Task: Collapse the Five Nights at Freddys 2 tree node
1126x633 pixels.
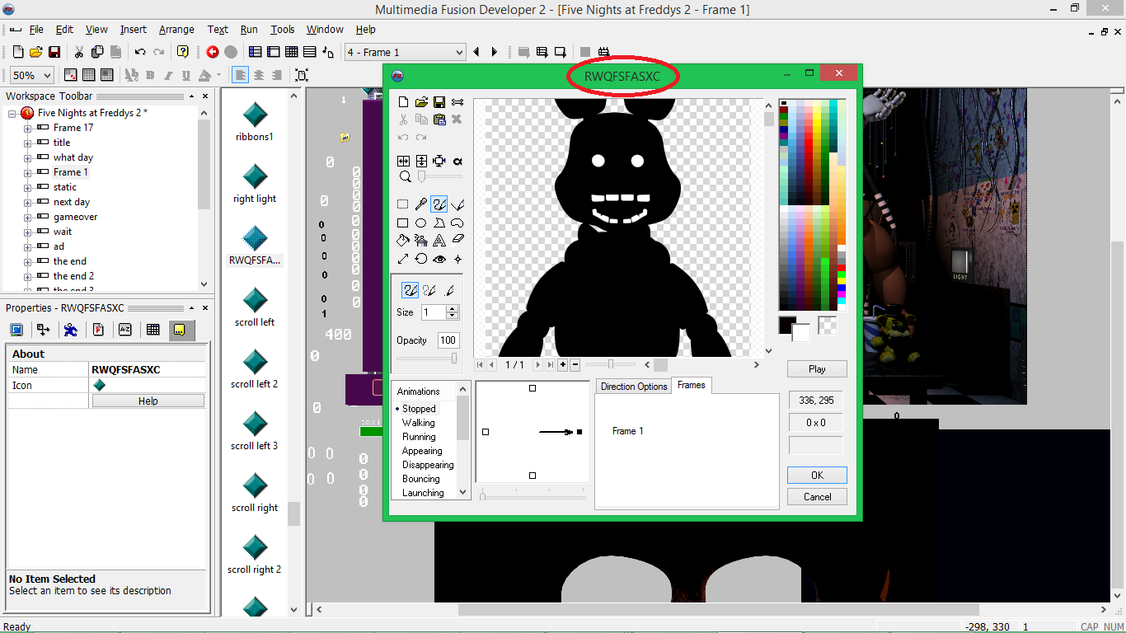Action: click(x=12, y=113)
